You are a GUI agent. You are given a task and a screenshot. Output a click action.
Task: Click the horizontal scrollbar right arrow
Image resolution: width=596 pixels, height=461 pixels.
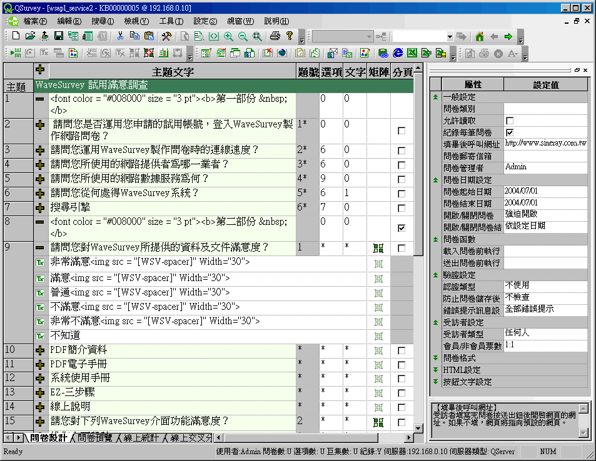tap(409, 438)
